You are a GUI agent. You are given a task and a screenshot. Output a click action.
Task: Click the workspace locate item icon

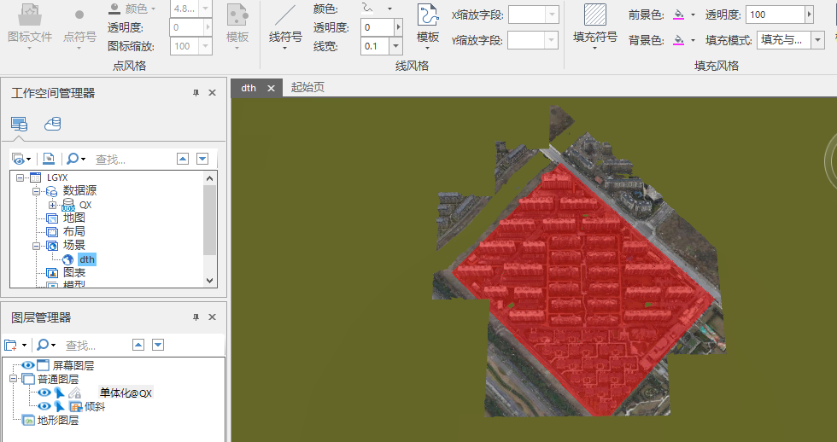pyautogui.click(x=49, y=159)
